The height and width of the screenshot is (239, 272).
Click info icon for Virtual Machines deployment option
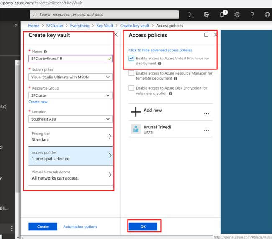click(x=159, y=64)
